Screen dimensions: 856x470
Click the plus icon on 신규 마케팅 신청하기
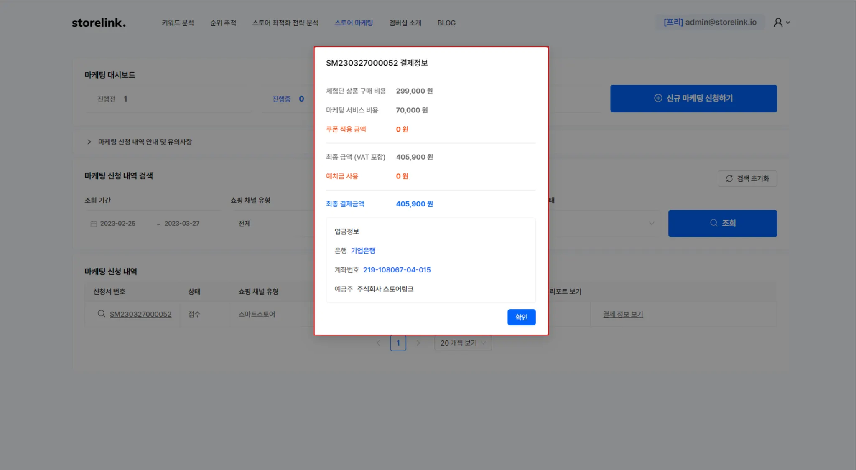658,98
